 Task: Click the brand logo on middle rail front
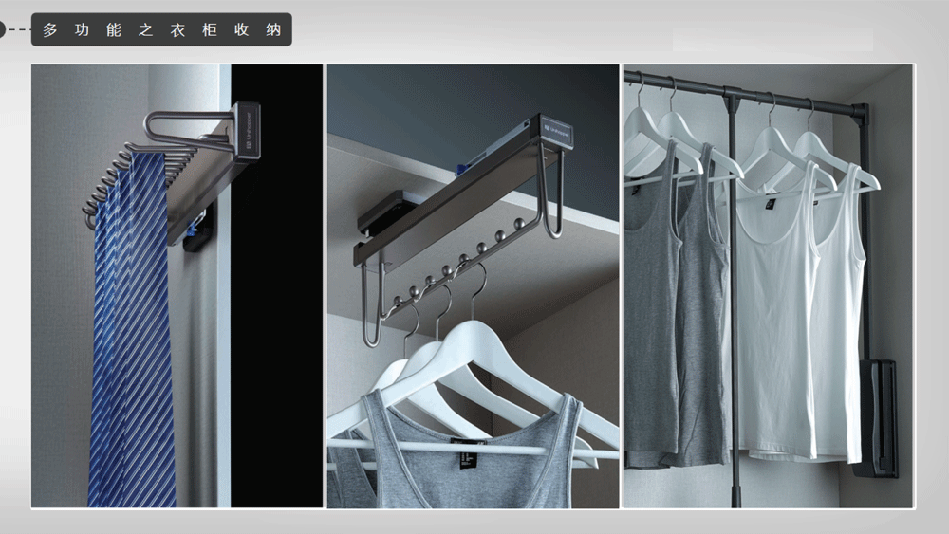click(556, 130)
